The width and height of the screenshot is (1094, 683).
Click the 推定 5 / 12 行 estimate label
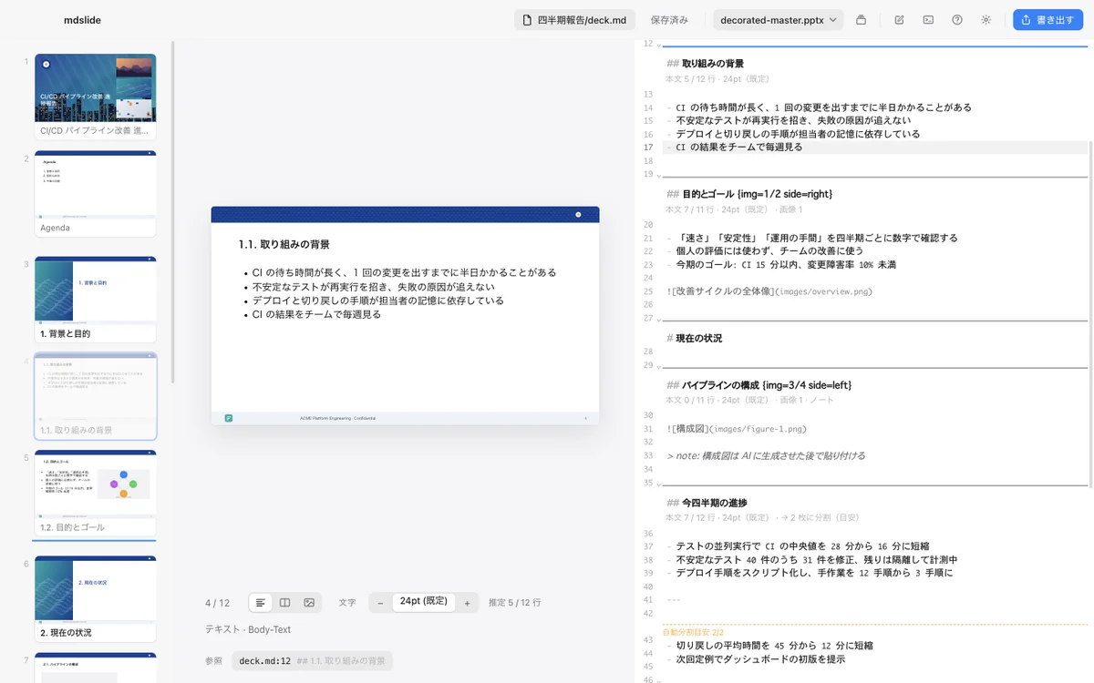[x=515, y=603]
